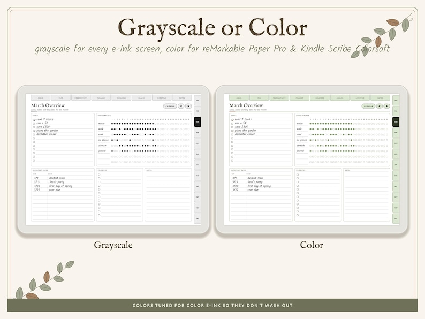Select LIFESTYLE tab in Grayscale planner
425x319 pixels.
tap(162, 98)
